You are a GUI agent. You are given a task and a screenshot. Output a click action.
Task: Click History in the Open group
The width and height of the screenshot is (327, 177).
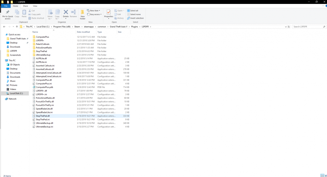(119, 18)
